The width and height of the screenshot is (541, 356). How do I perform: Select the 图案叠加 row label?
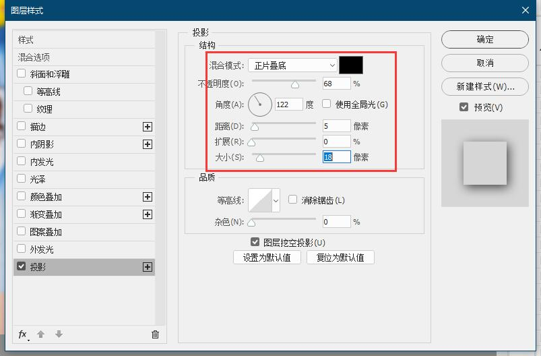pos(46,232)
